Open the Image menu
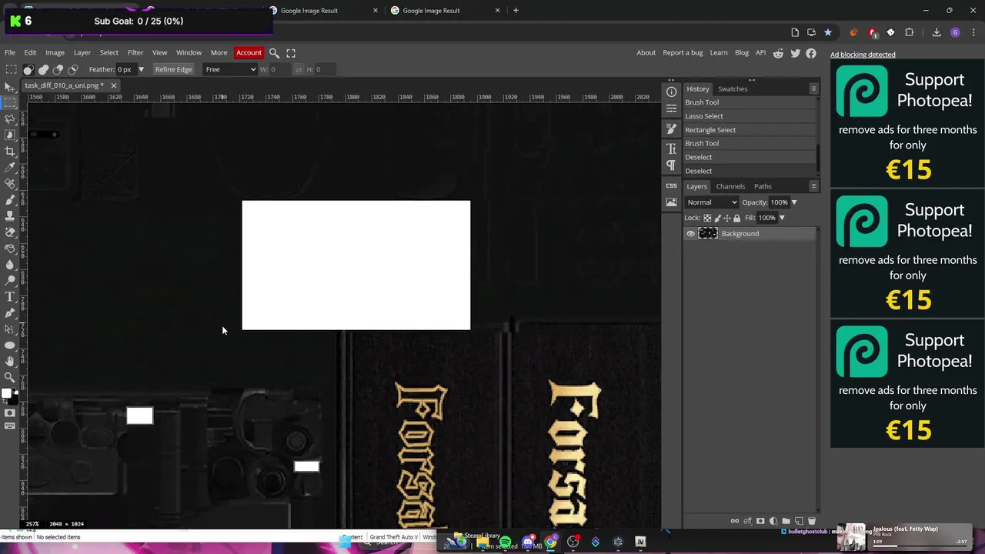 [55, 53]
